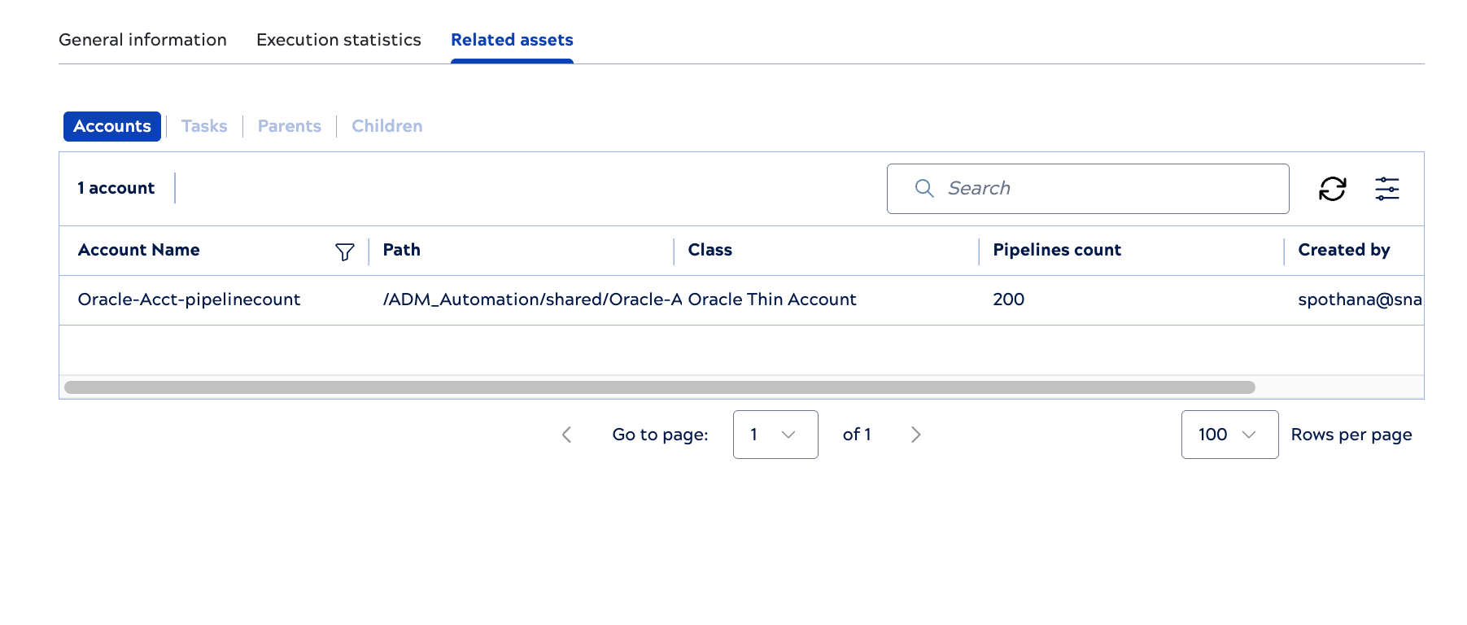This screenshot has width=1467, height=625.
Task: Click the Related assets tab label
Action: 511,39
